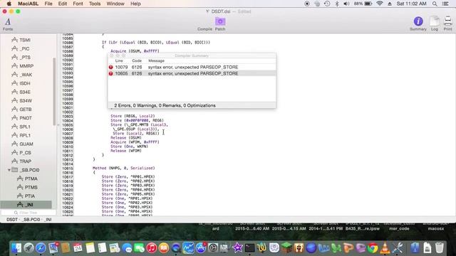The width and height of the screenshot is (456, 256).
Task: Open the Window menu
Action: (x=115, y=4)
